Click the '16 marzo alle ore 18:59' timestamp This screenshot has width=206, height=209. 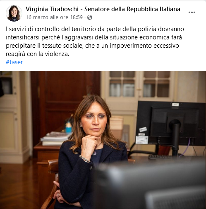tap(54, 17)
